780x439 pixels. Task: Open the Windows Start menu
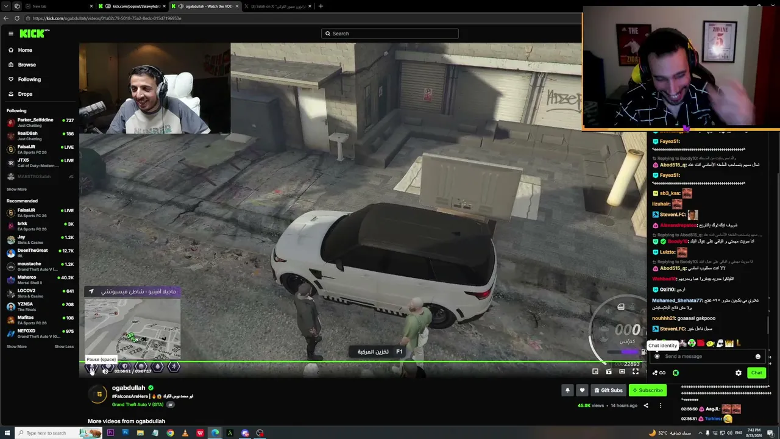tap(7, 433)
